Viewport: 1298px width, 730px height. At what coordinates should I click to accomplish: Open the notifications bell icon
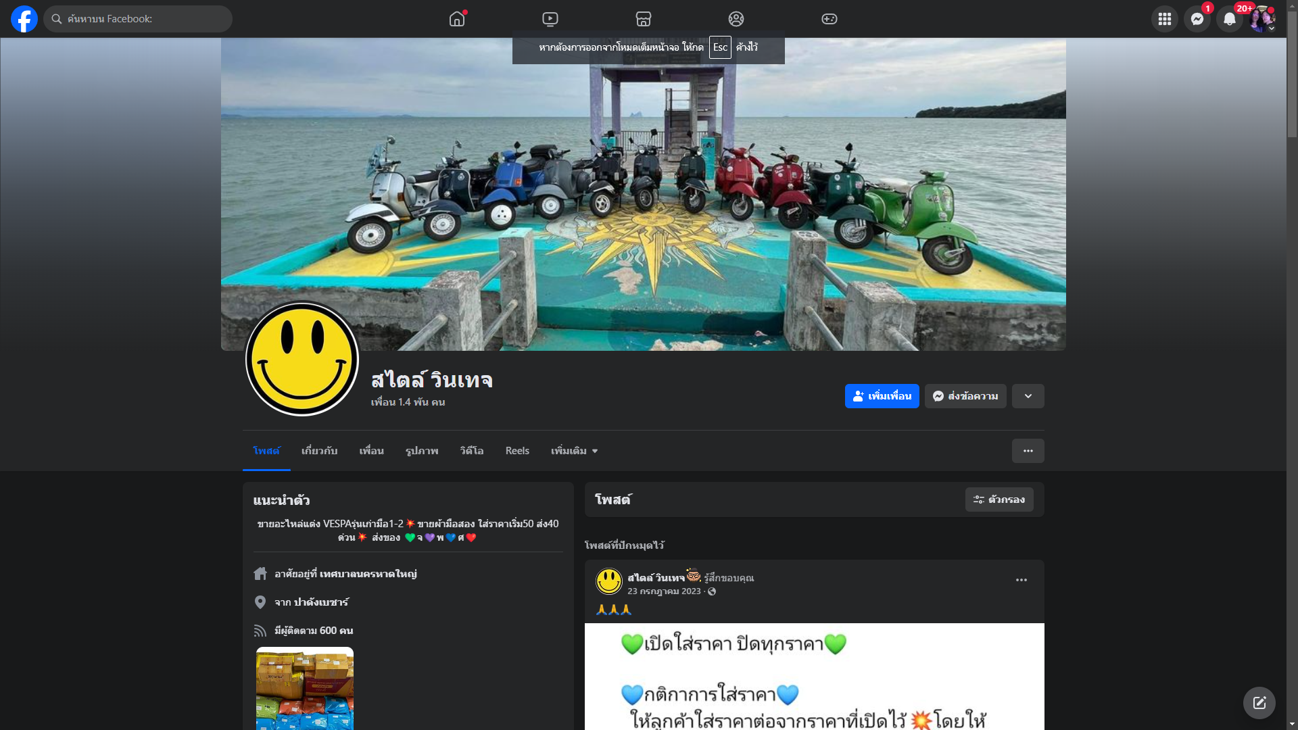point(1229,19)
